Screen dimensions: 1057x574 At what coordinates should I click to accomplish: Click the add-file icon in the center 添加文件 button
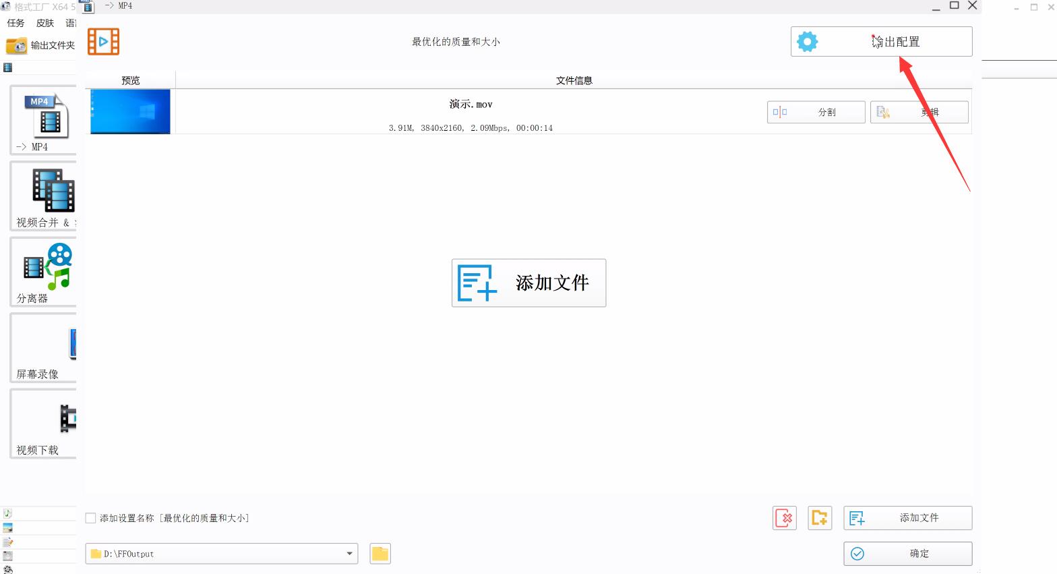click(x=477, y=283)
